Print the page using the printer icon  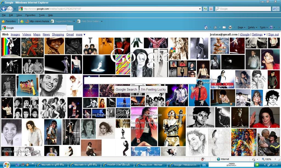point(230,27)
